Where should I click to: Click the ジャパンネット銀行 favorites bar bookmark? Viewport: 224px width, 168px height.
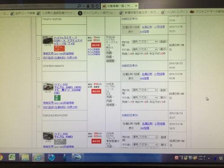point(97,13)
